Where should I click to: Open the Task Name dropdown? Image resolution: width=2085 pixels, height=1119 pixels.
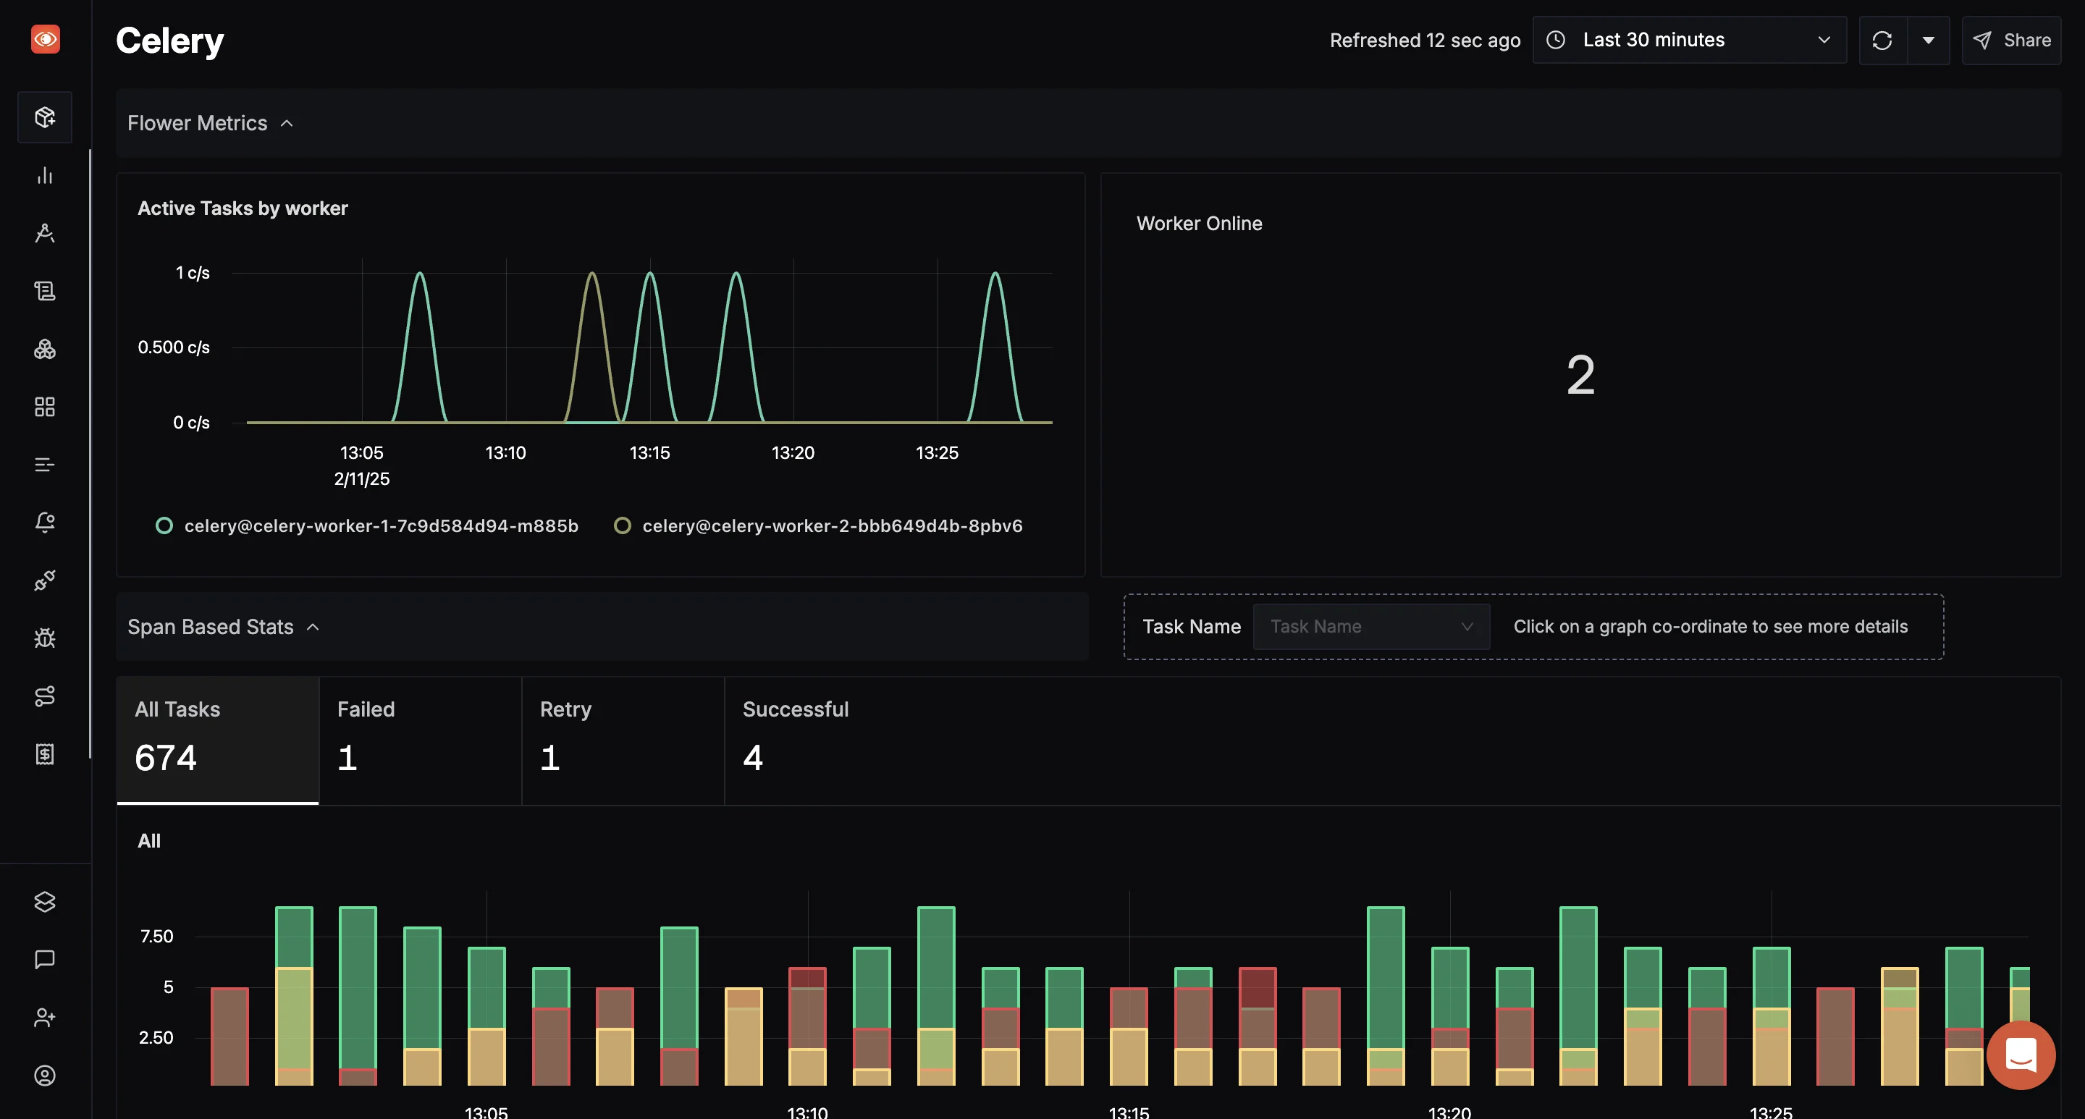click(x=1371, y=626)
